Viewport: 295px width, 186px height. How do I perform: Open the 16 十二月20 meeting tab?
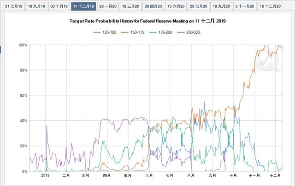270,6
